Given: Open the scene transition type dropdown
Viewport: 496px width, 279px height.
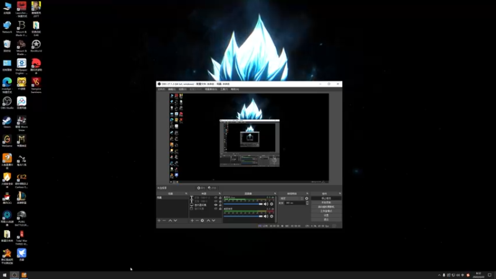Looking at the screenshot, I should [291, 198].
